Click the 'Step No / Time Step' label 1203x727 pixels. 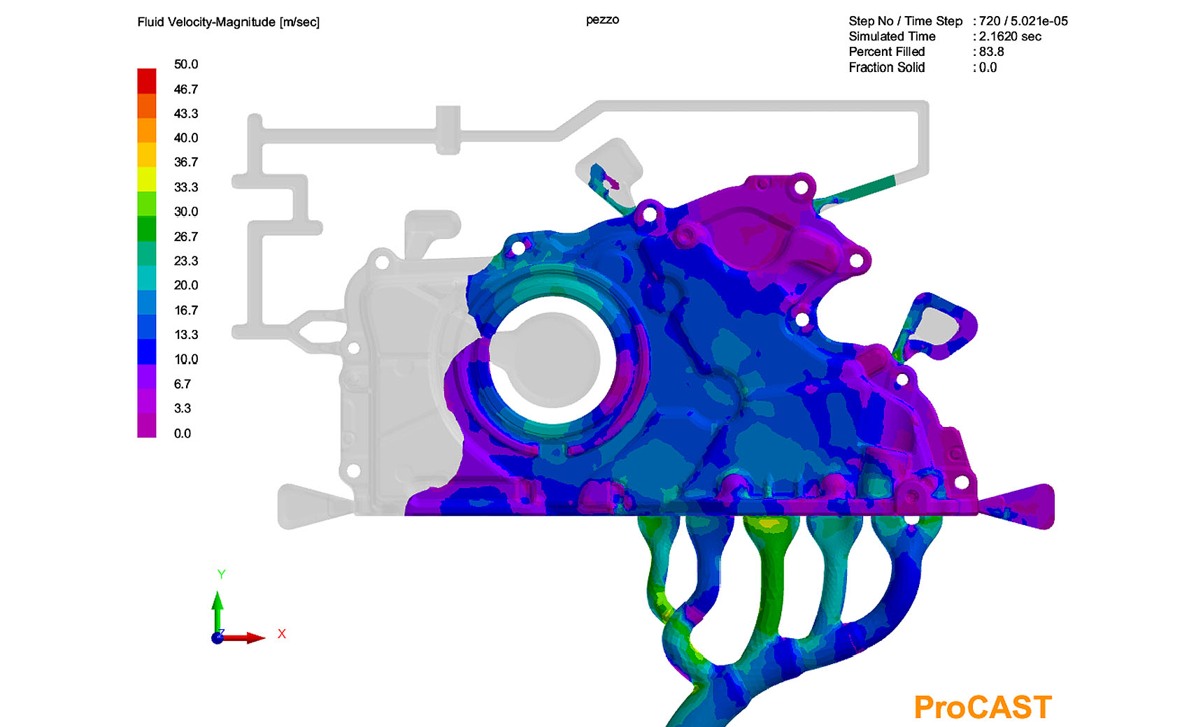[x=906, y=21]
